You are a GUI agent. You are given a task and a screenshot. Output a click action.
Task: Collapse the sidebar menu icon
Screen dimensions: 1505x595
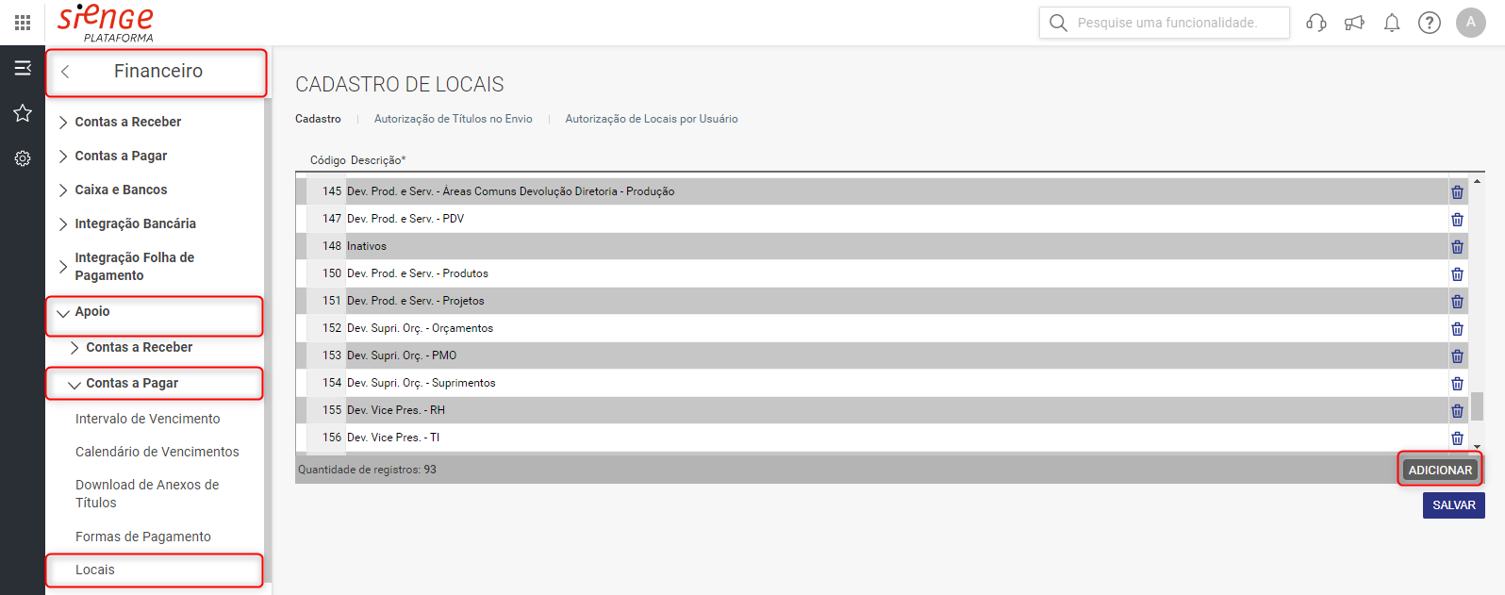pyautogui.click(x=23, y=68)
